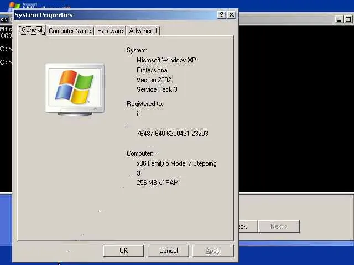The image size is (354, 265).
Task: Click the 'Professional' edition text
Action: [153, 70]
